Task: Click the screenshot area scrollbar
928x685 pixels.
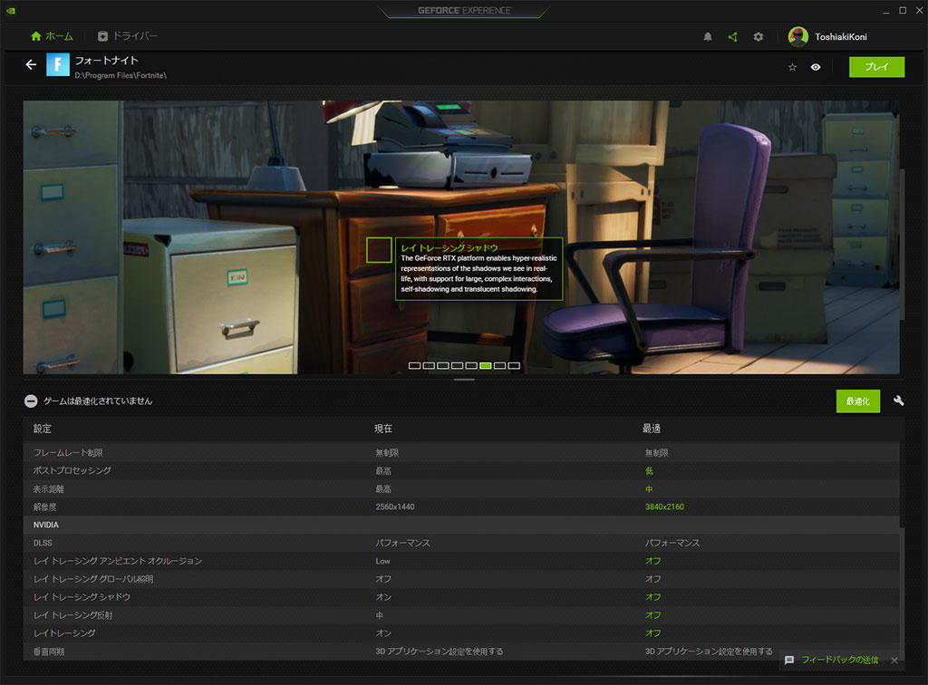Action: [902, 245]
